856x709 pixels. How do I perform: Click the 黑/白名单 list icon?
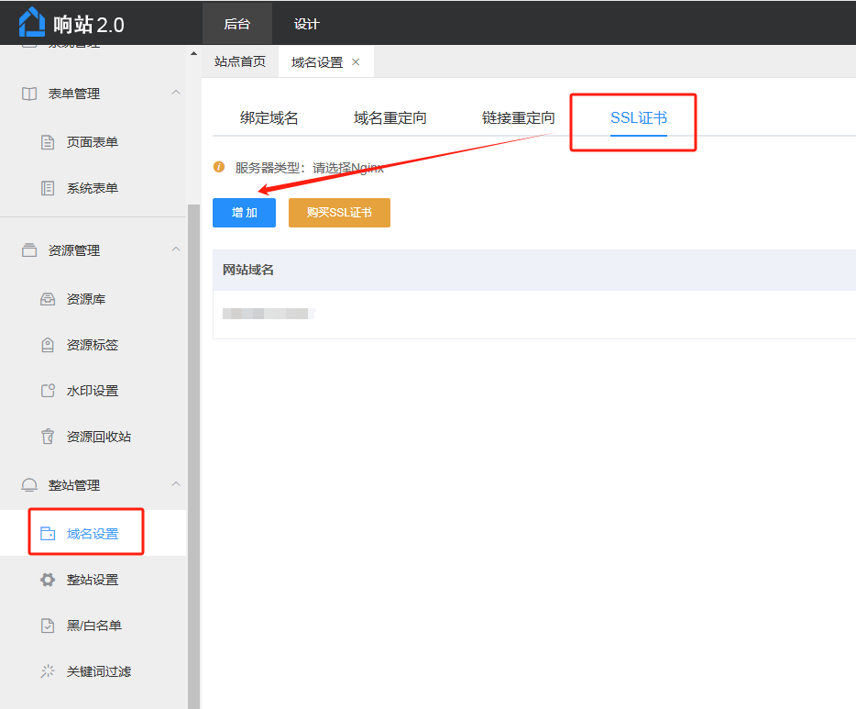(48, 626)
